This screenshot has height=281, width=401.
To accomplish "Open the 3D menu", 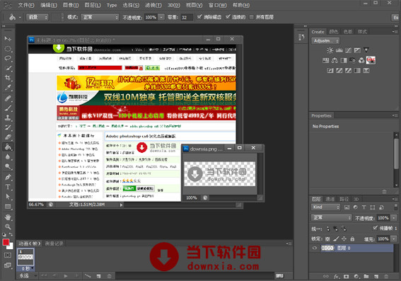I will tap(174, 5).
